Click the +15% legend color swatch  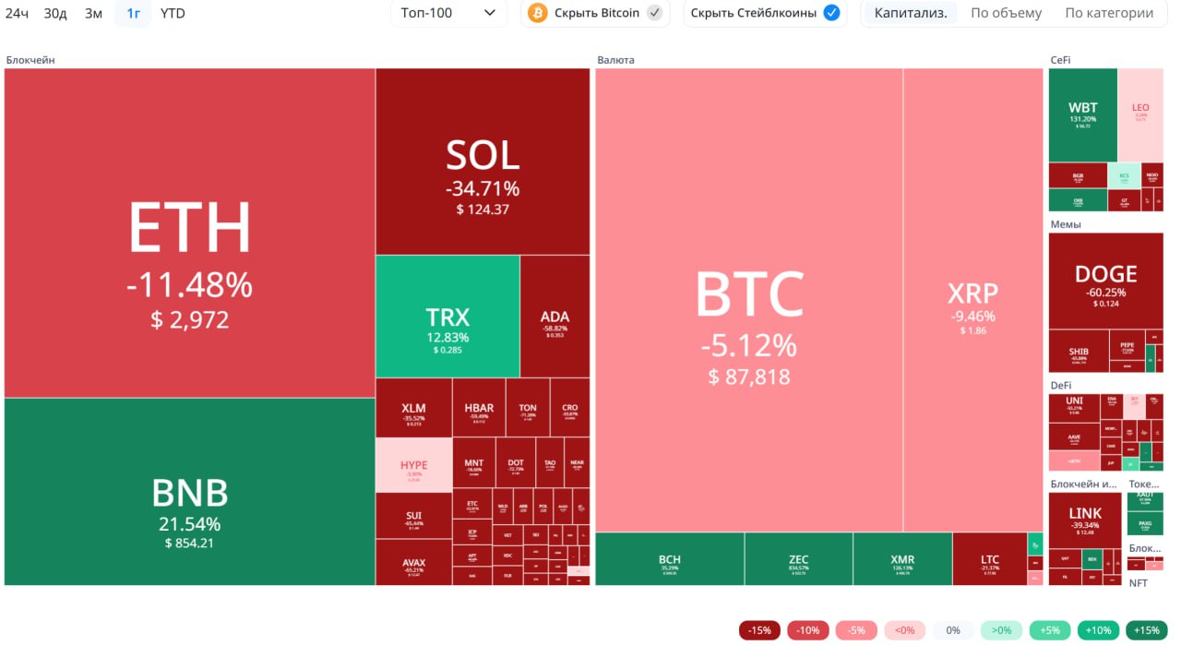1147,630
